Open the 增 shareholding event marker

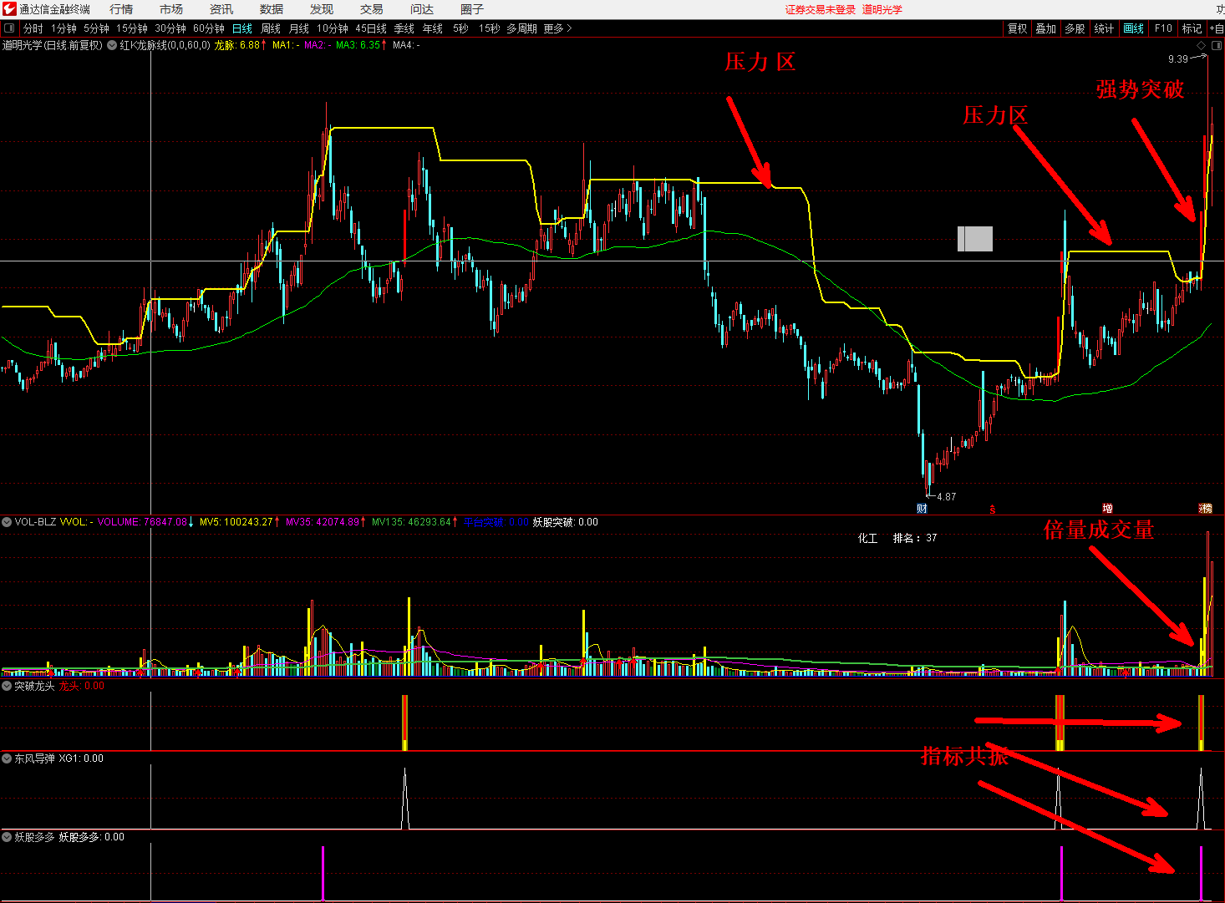click(x=1107, y=508)
